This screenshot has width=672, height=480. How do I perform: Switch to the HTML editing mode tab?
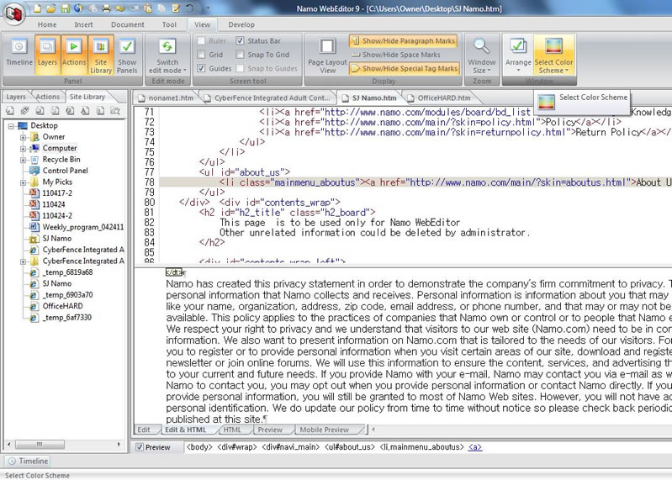232,430
